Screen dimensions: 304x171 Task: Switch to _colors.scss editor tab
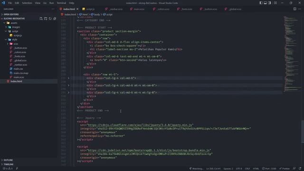tap(163, 9)
